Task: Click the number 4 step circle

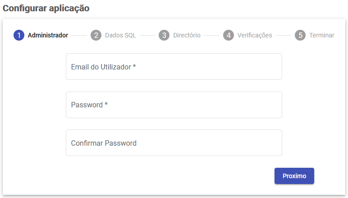Action: pyautogui.click(x=229, y=35)
